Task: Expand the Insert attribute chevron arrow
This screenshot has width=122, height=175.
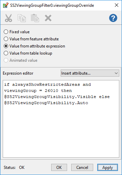Action: tap(116, 73)
